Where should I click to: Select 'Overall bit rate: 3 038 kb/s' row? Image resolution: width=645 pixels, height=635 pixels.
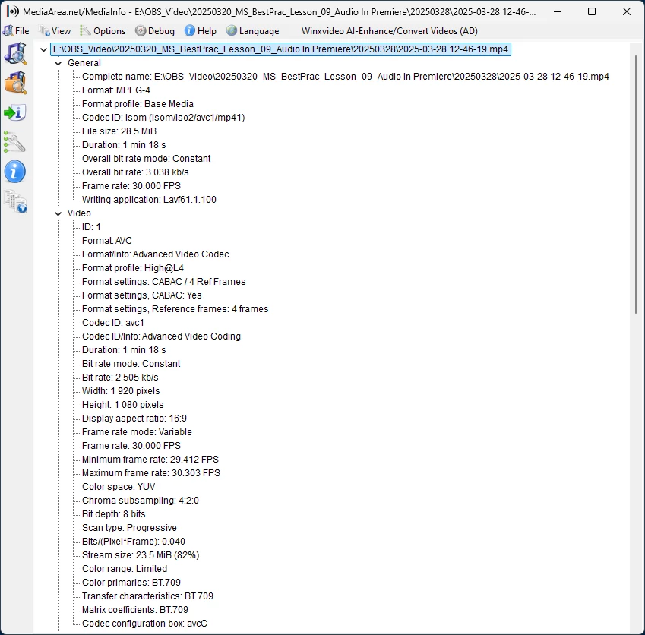point(135,172)
